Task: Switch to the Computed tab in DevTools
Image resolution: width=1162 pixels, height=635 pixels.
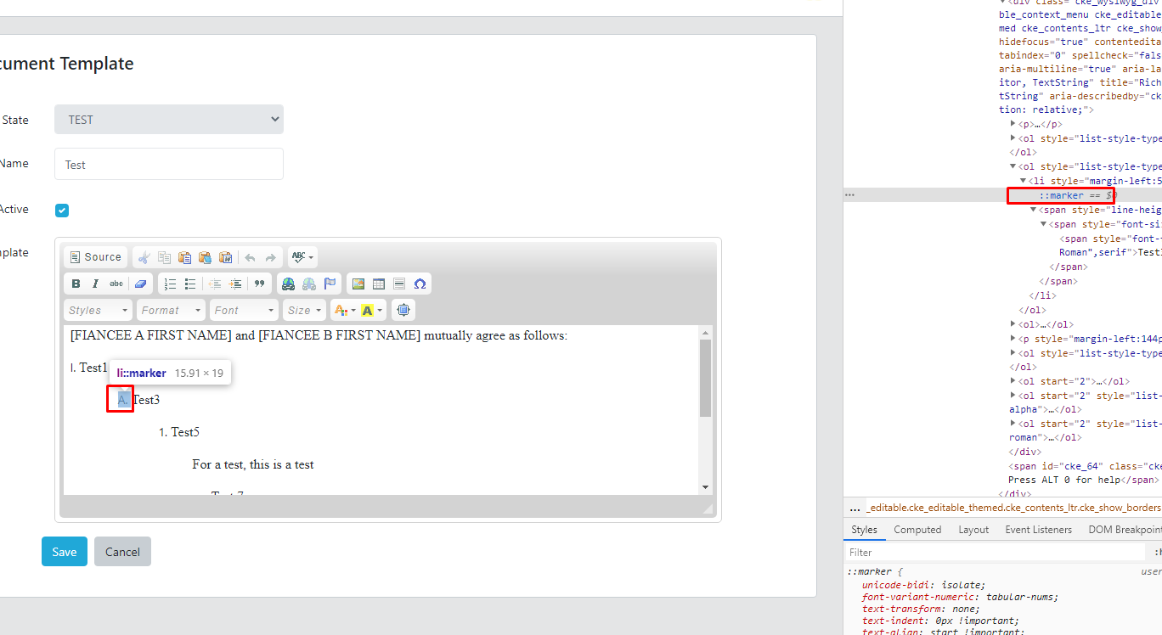Action: coord(917,530)
